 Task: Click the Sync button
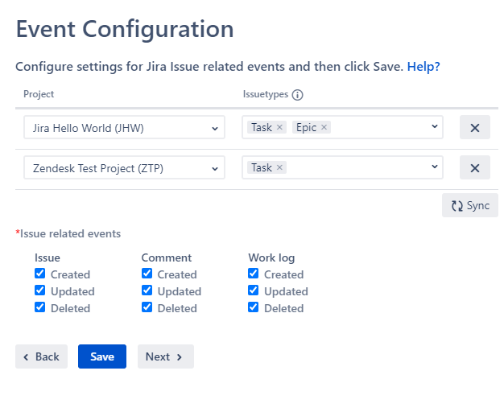470,205
